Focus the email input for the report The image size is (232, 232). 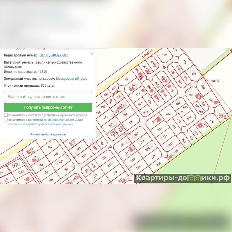[x=48, y=97]
